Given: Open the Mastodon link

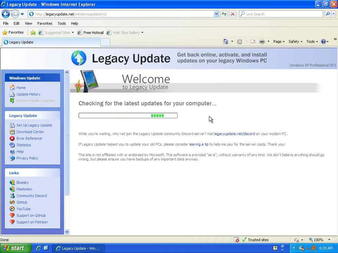Looking at the screenshot, I should click(x=24, y=189).
